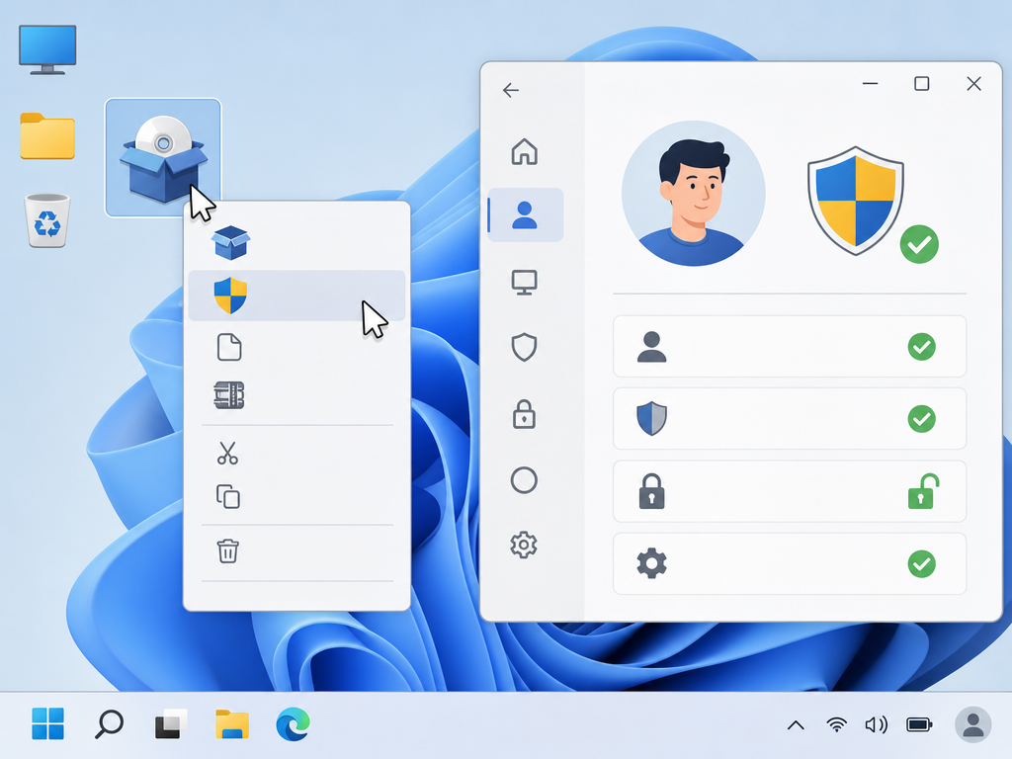Click the green check on the shield row
The height and width of the screenshot is (759, 1012).
click(x=922, y=419)
